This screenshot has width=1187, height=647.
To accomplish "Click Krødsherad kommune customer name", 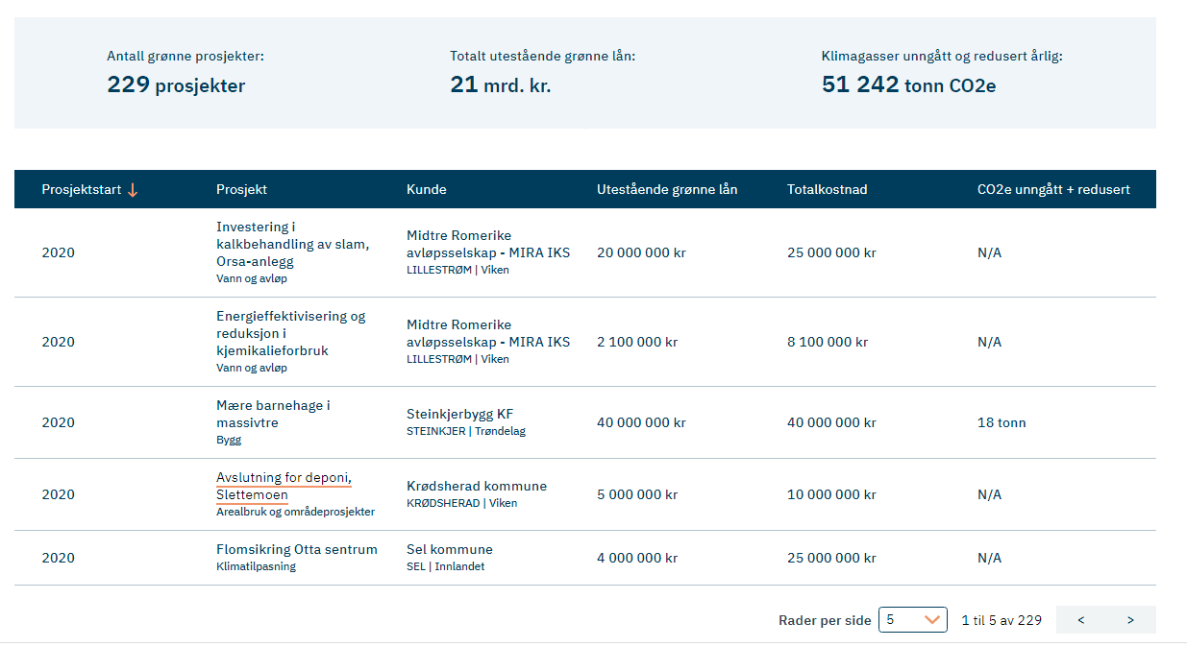I will click(476, 487).
